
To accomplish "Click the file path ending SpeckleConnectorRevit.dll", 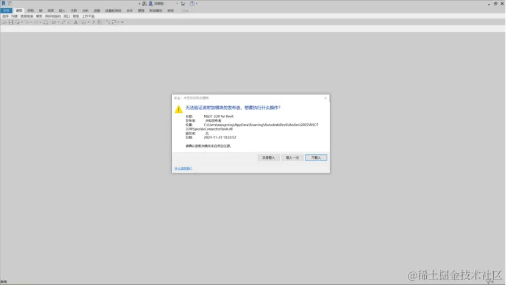I will click(252, 127).
